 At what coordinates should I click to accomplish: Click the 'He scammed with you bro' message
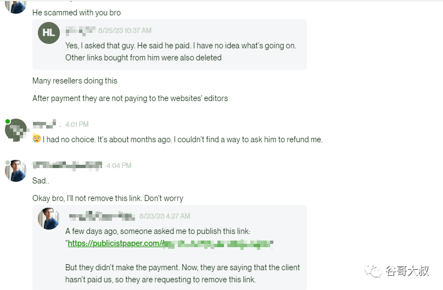click(76, 13)
